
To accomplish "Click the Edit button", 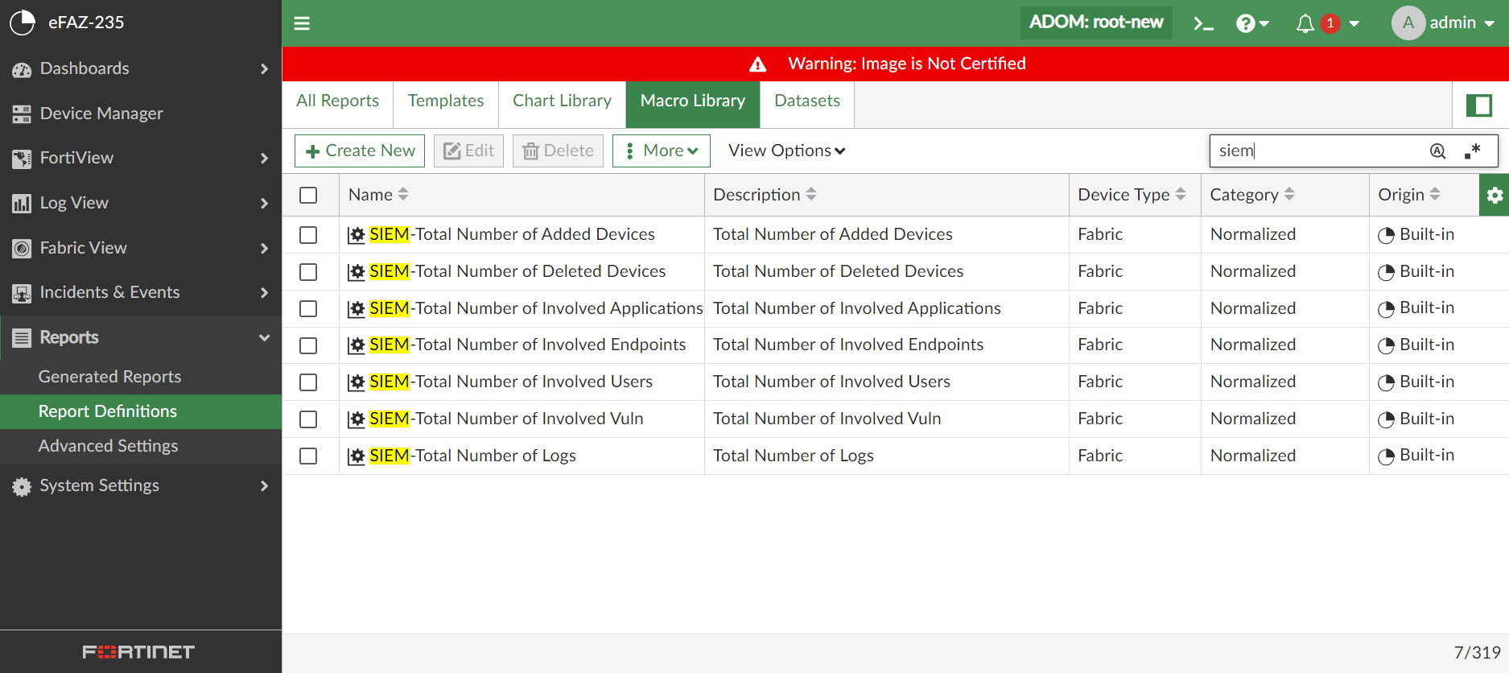I will tap(468, 151).
